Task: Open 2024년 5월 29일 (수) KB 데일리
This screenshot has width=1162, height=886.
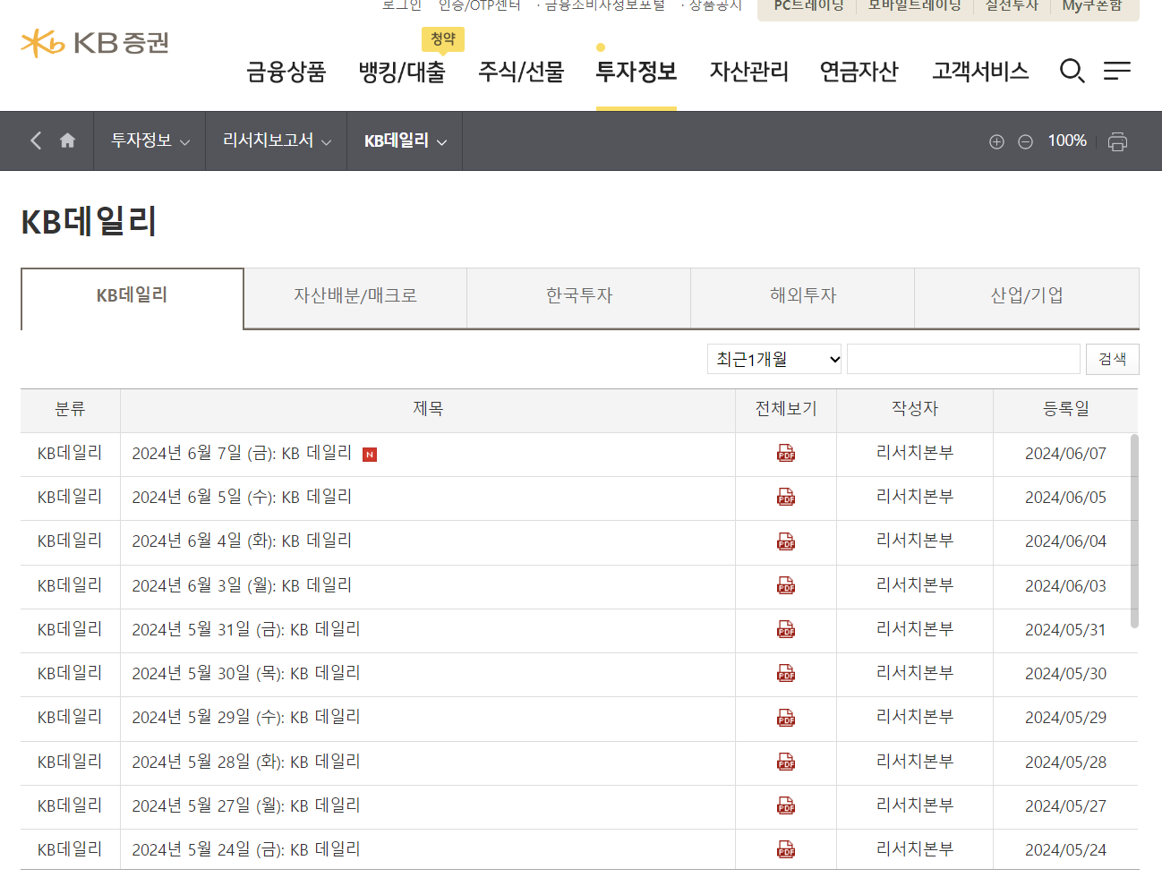Action: [x=246, y=718]
